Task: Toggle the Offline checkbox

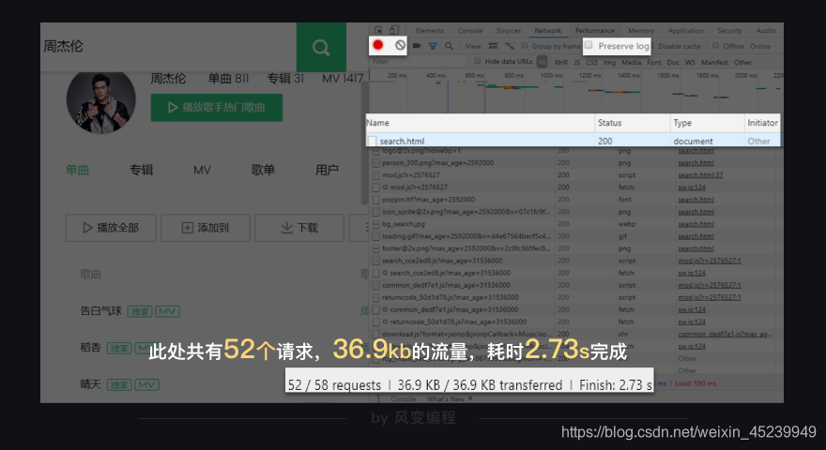Action: (x=715, y=46)
